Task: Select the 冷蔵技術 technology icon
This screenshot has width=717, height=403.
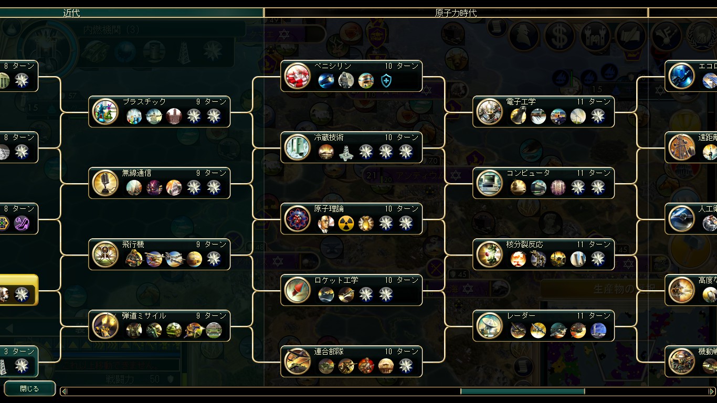Action: [298, 147]
